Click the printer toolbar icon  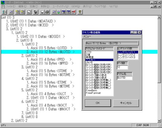47,12
